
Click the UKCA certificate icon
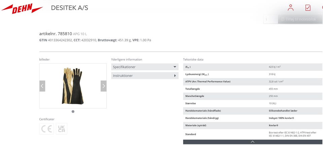coord(62,129)
